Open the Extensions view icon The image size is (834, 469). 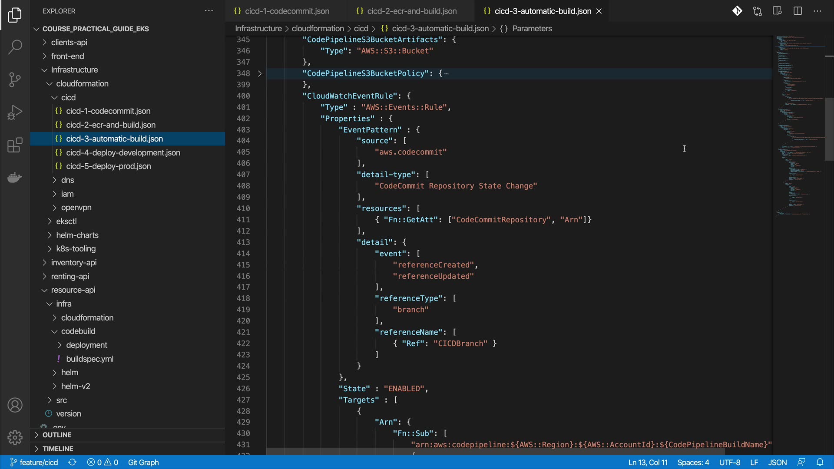pyautogui.click(x=15, y=145)
